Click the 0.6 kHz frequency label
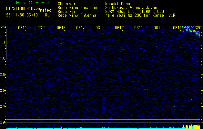 click(3, 123)
